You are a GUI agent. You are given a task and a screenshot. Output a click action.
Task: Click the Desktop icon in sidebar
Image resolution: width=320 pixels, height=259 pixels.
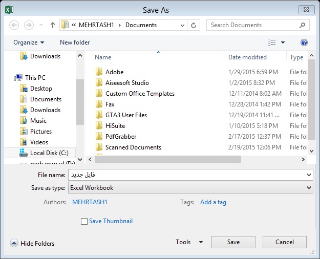tap(24, 89)
